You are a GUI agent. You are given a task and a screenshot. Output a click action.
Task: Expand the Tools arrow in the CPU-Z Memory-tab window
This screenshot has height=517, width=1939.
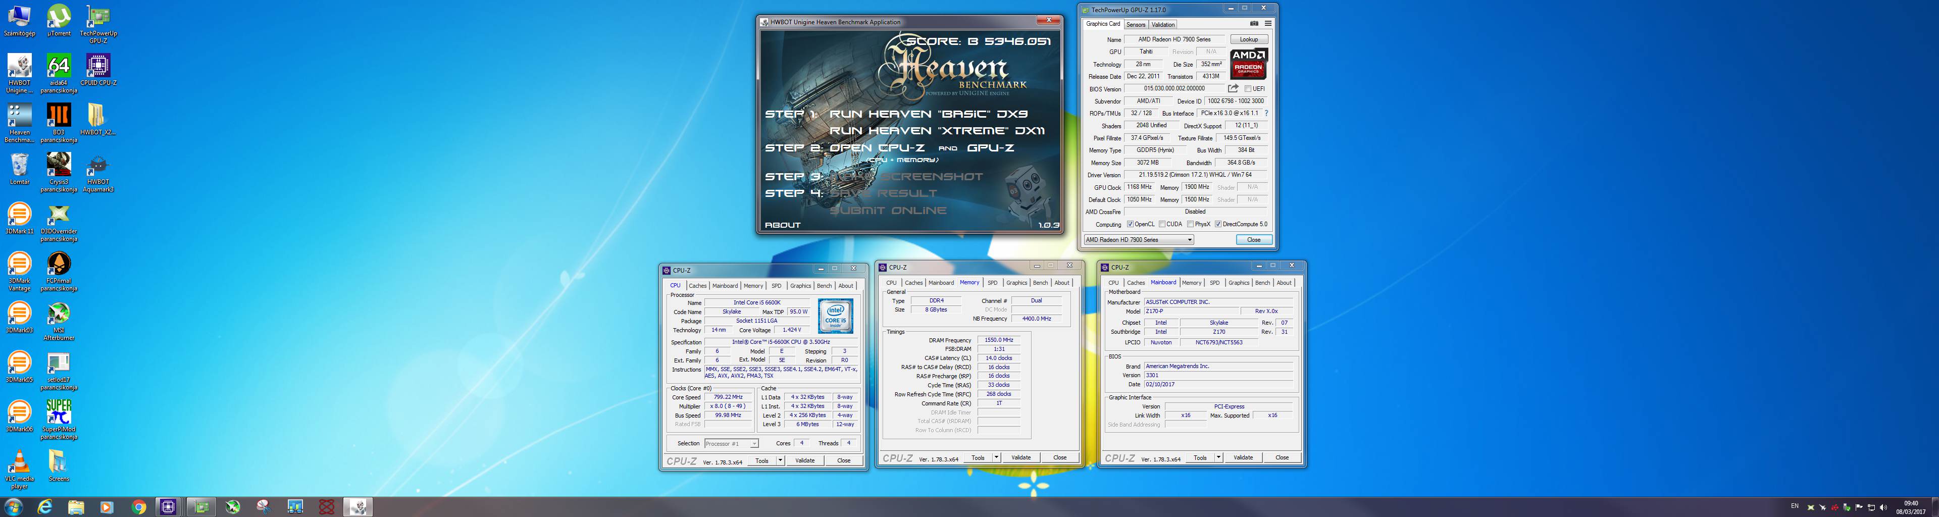pyautogui.click(x=997, y=457)
